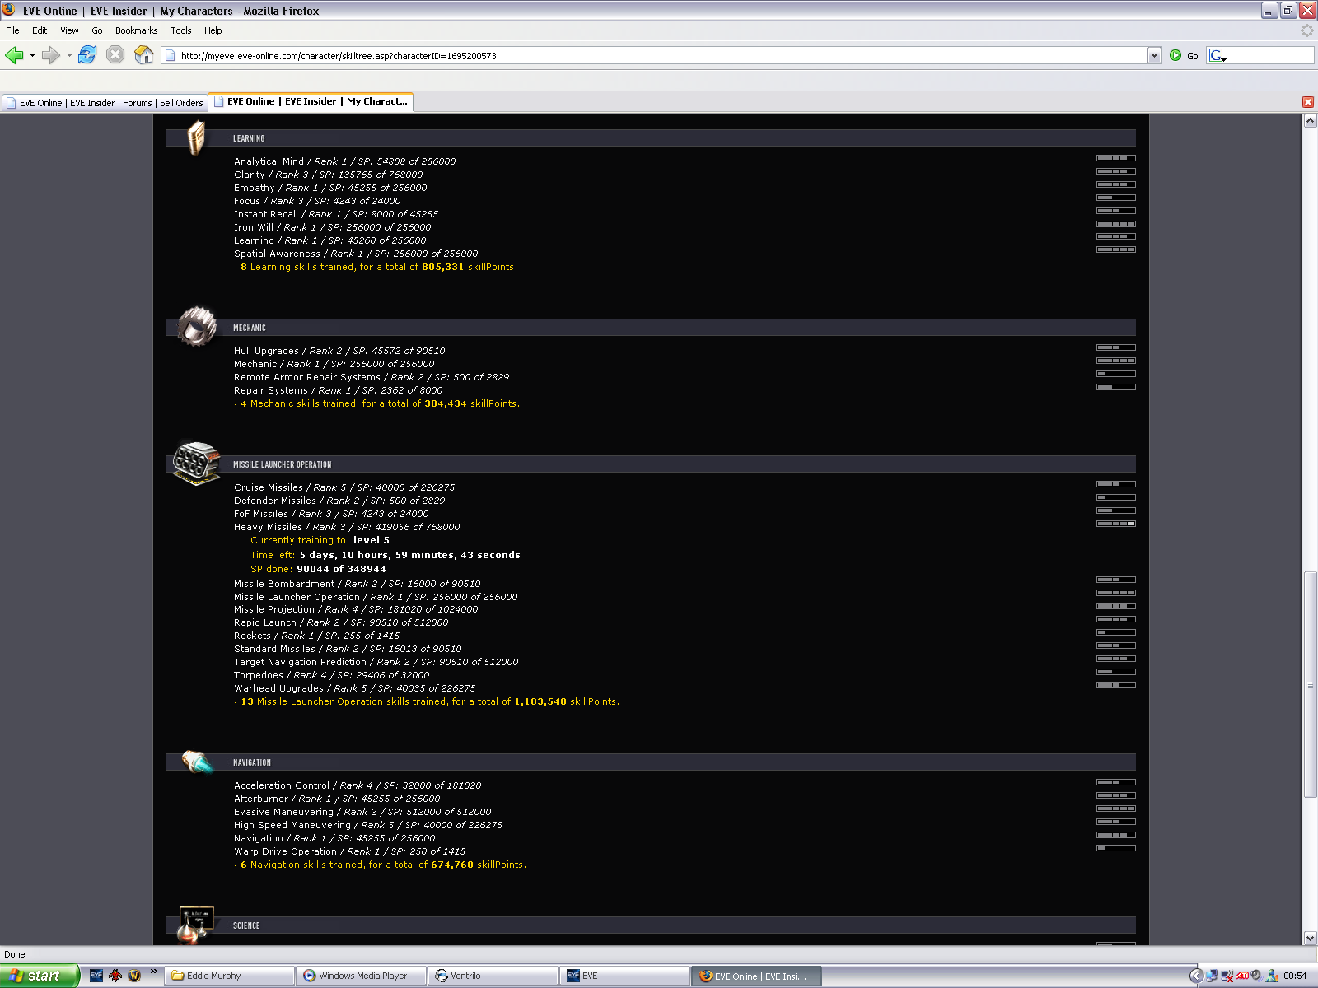The image size is (1318, 988).
Task: Switch to Windows Media Player in taskbar
Action: click(362, 976)
